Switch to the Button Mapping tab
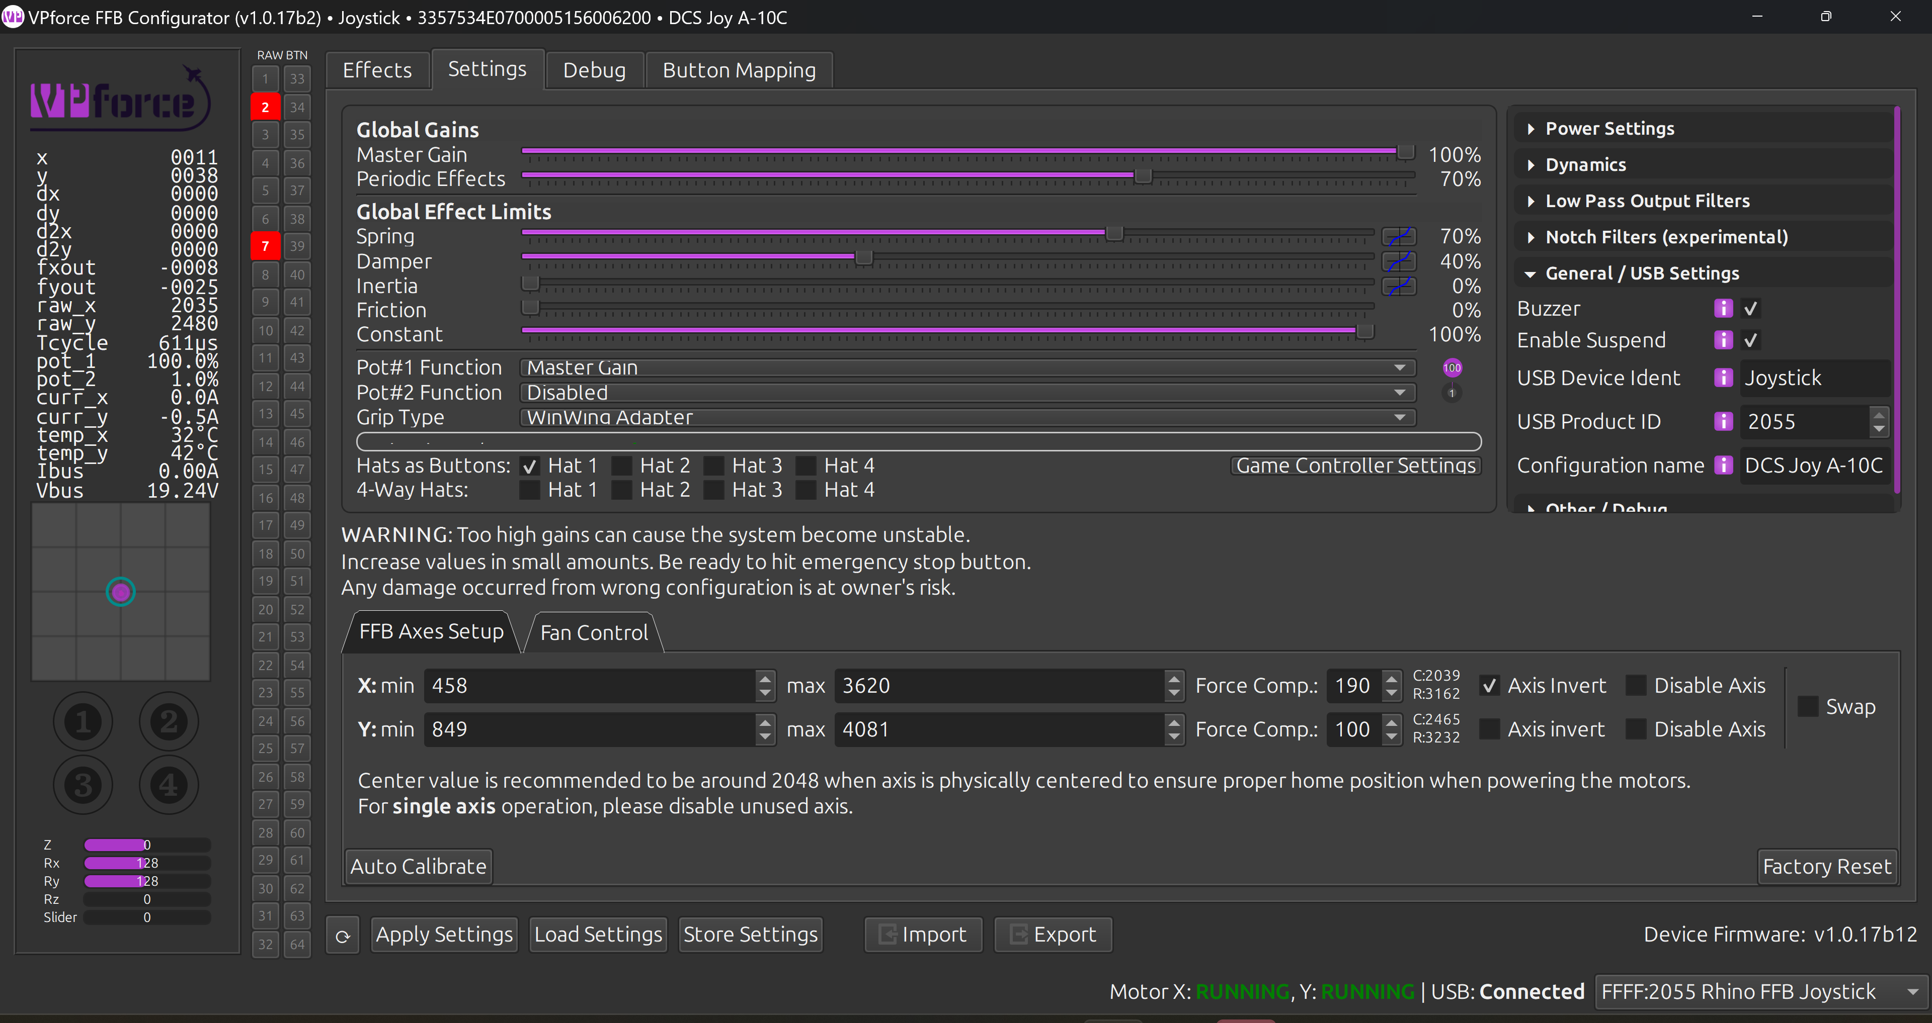 pos(739,70)
